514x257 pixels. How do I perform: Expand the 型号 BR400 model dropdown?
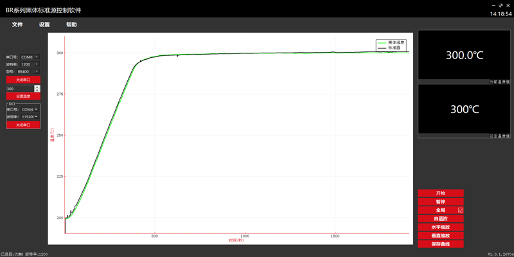[30, 71]
